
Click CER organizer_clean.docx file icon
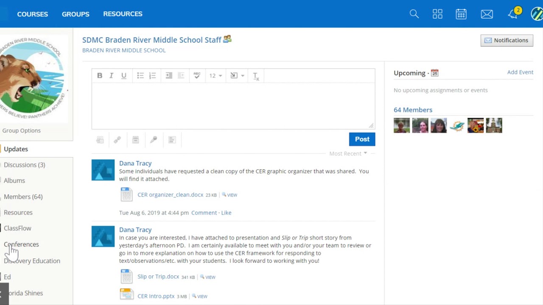click(x=126, y=194)
